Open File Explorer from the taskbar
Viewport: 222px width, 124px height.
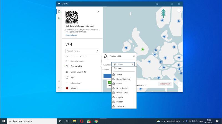74,121
